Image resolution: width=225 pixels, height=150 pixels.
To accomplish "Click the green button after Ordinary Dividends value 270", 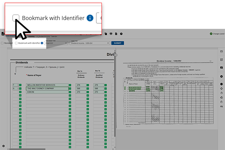I will point(88,92).
